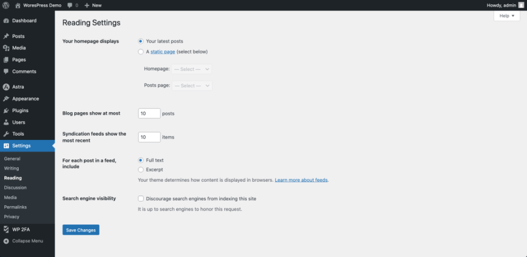Click the Appearance label in the sidebar

(26, 99)
